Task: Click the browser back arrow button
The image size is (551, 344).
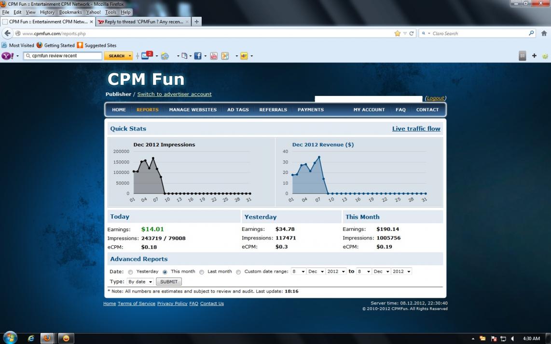Action: [7, 33]
